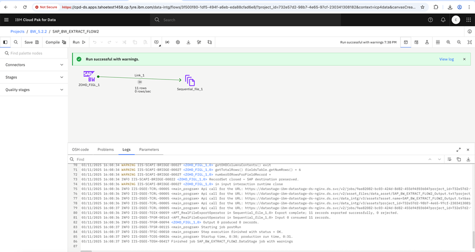Open the hamburger navigation menu
Image resolution: width=475 pixels, height=252 pixels.
tap(6, 19)
